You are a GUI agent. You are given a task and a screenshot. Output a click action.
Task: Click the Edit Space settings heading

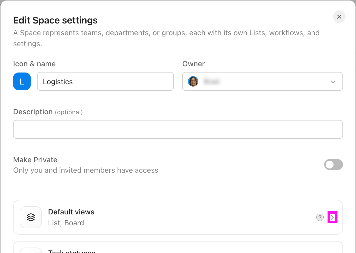pyautogui.click(x=55, y=20)
